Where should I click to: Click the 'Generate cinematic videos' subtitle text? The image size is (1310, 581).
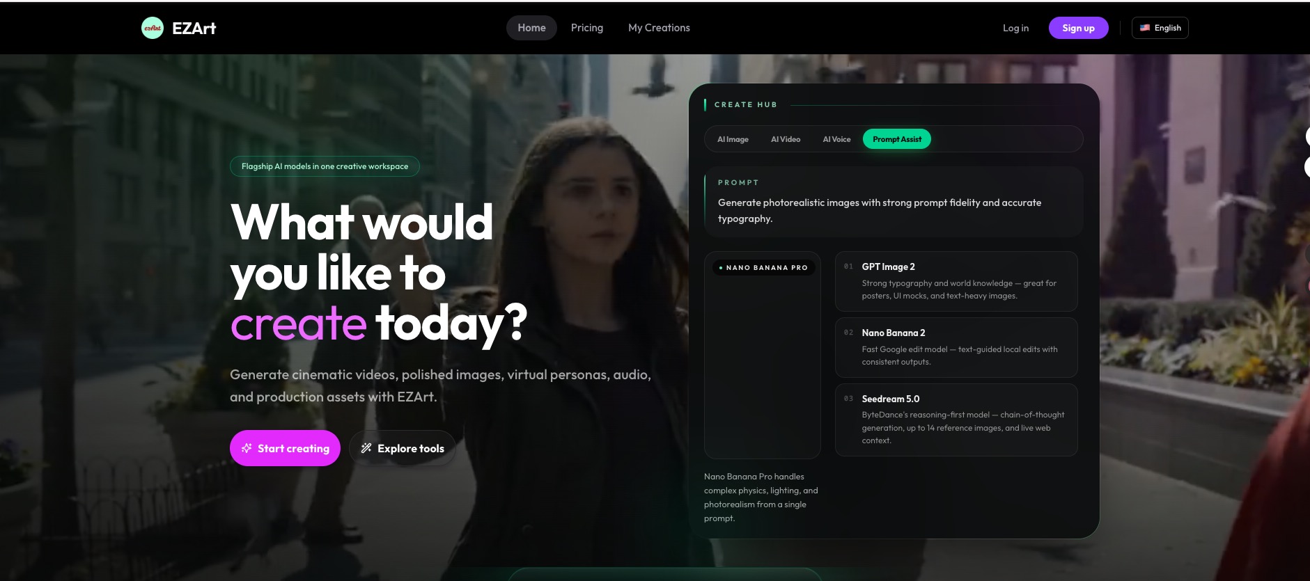pos(440,385)
